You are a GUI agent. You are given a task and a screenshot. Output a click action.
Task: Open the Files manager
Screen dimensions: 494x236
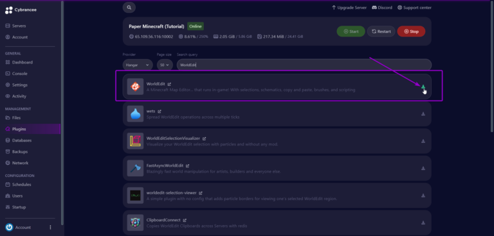13,117
